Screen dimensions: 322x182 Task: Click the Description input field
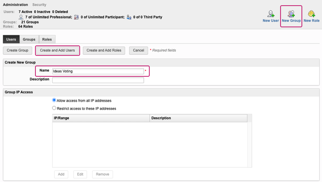tap(98, 80)
